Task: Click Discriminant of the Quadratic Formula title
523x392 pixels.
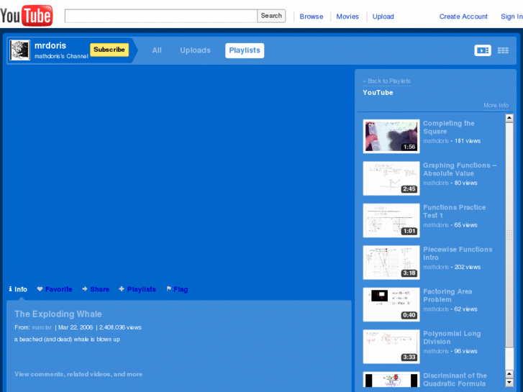Action: (455, 379)
